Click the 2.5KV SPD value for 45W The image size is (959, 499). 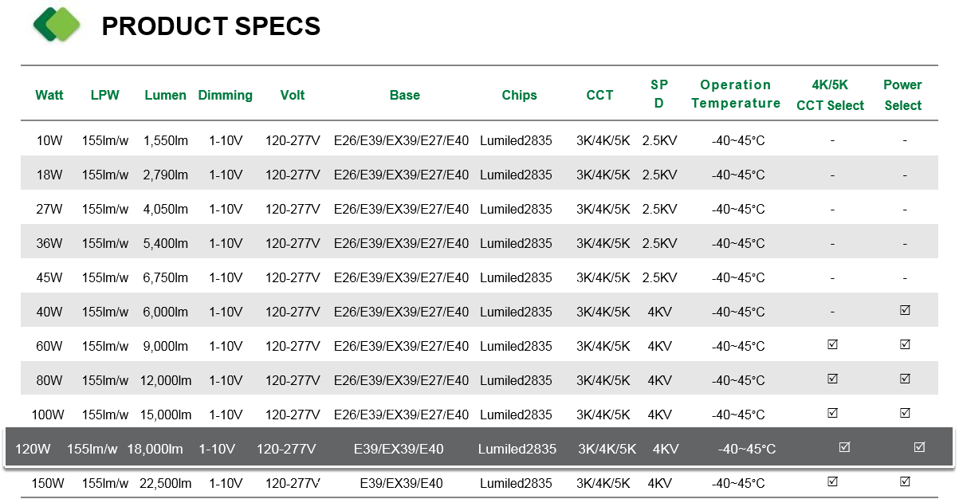(x=659, y=277)
